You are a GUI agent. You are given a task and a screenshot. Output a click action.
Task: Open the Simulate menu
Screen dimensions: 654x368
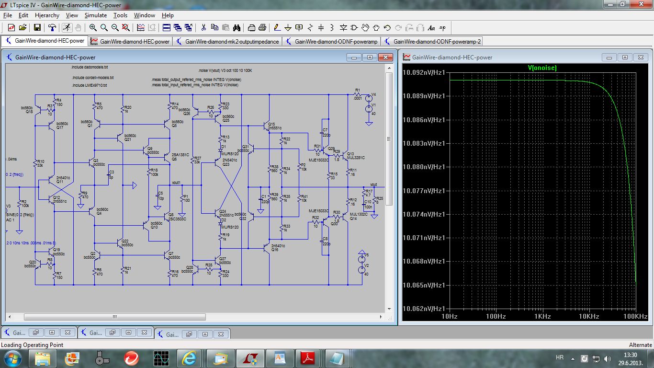pyautogui.click(x=96, y=15)
